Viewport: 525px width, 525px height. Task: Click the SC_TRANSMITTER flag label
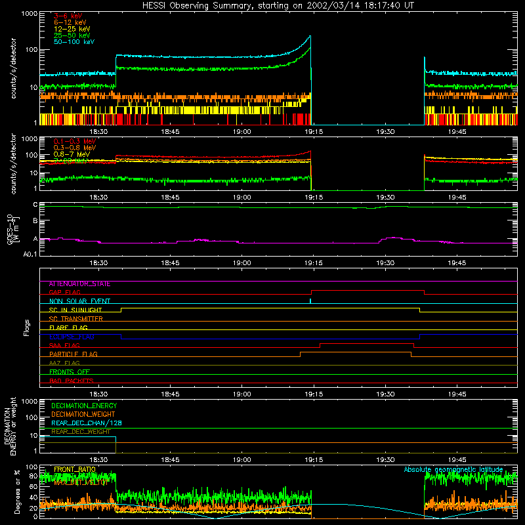click(x=76, y=319)
